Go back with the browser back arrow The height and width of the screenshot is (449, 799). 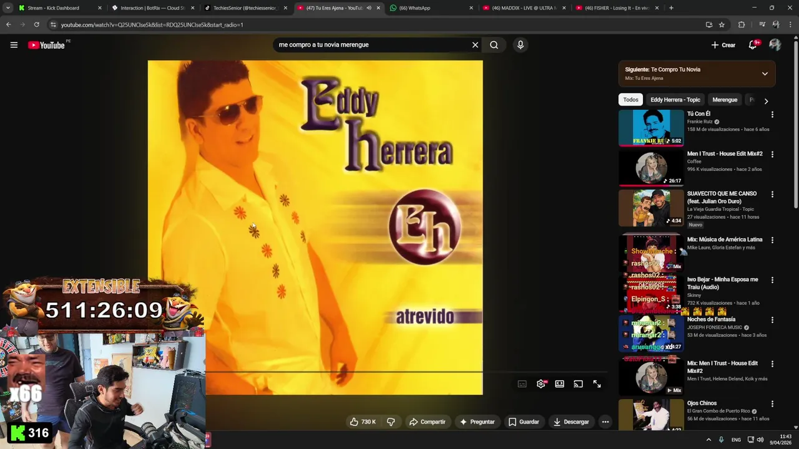pos(8,25)
